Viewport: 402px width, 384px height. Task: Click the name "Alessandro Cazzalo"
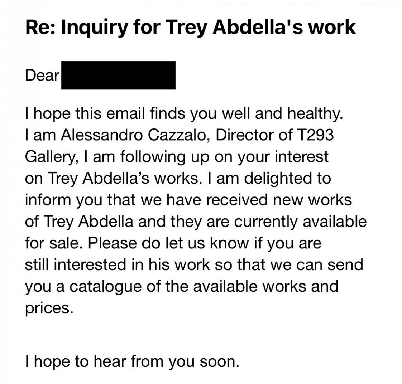(x=133, y=135)
